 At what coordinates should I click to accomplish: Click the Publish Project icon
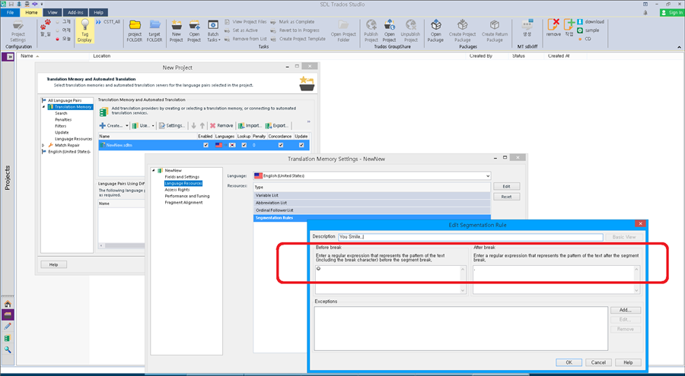tap(371, 25)
